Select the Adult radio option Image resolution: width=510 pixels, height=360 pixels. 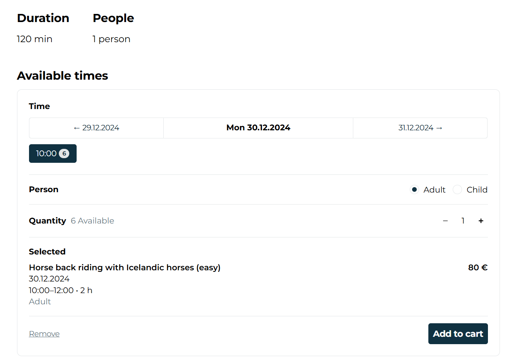point(414,189)
